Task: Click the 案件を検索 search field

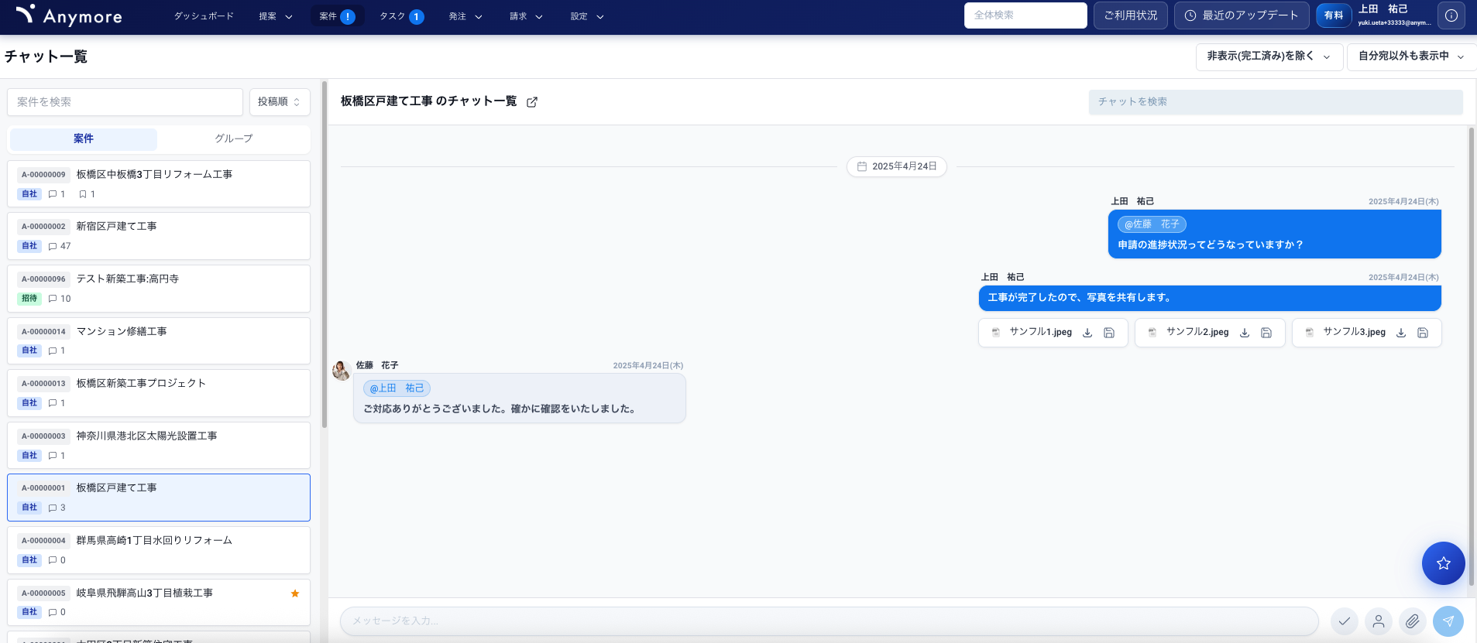Action: tap(125, 102)
